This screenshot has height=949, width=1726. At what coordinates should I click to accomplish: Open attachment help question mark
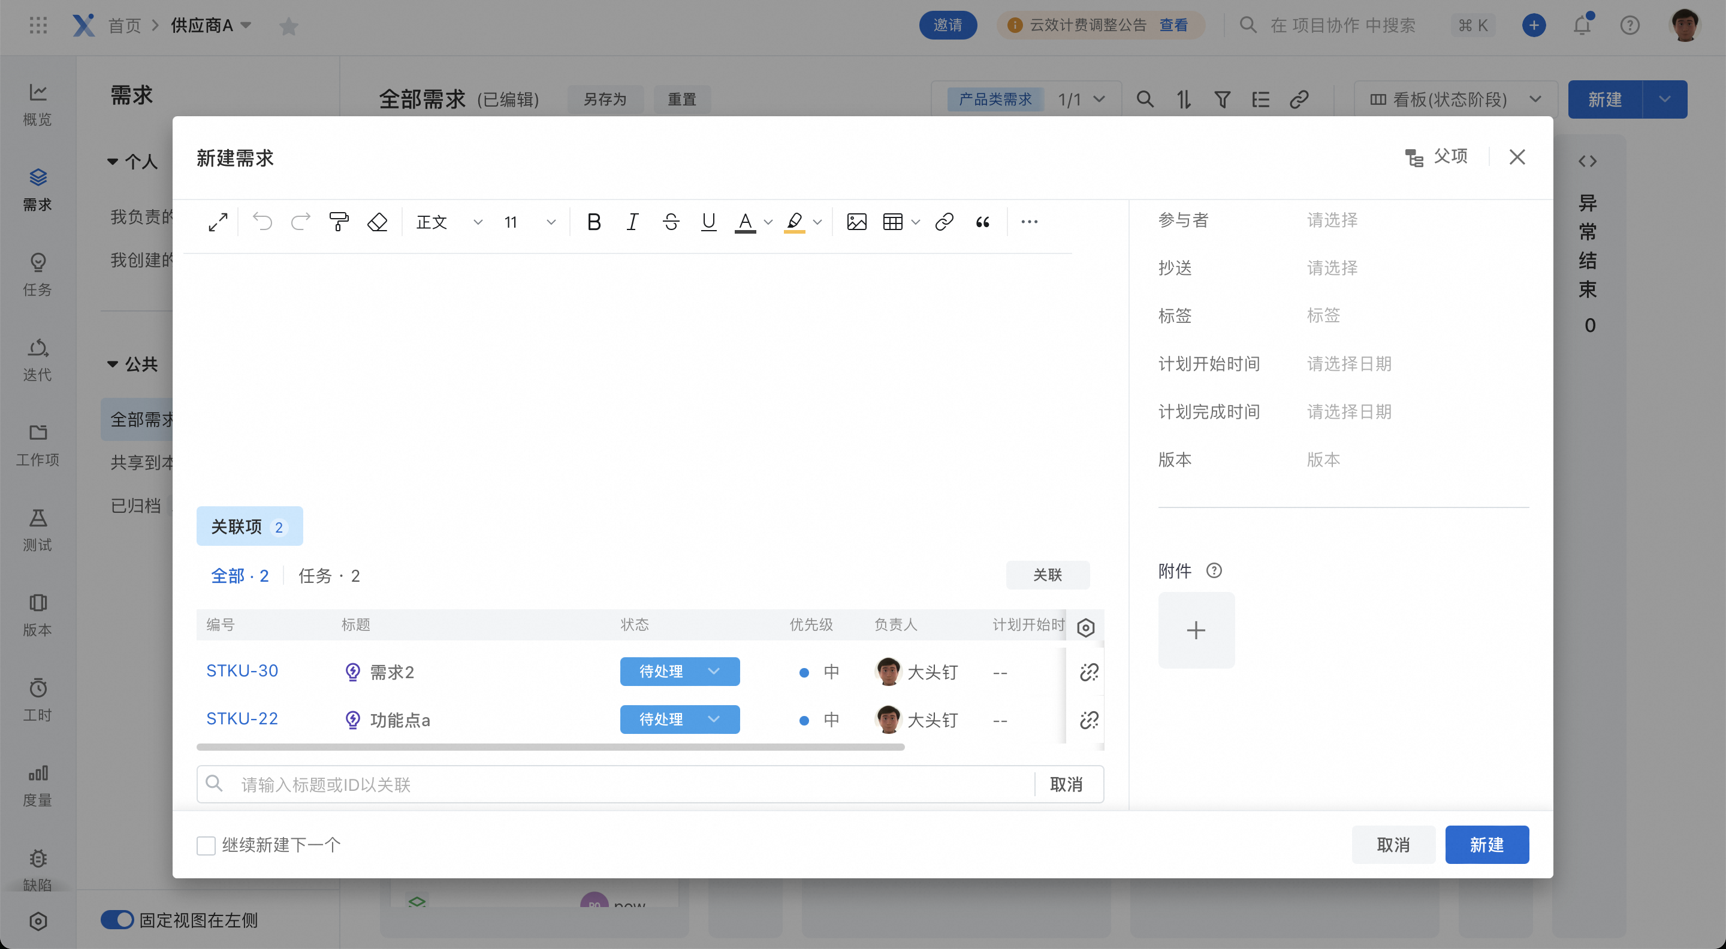tap(1214, 570)
